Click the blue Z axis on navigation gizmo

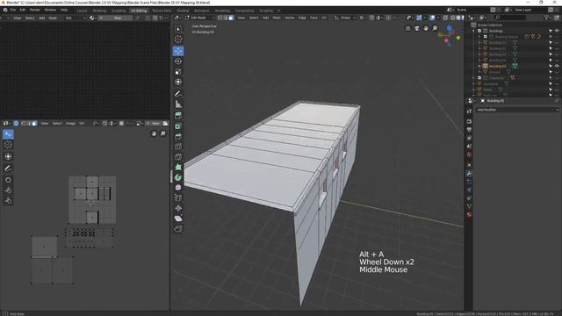coord(449,27)
